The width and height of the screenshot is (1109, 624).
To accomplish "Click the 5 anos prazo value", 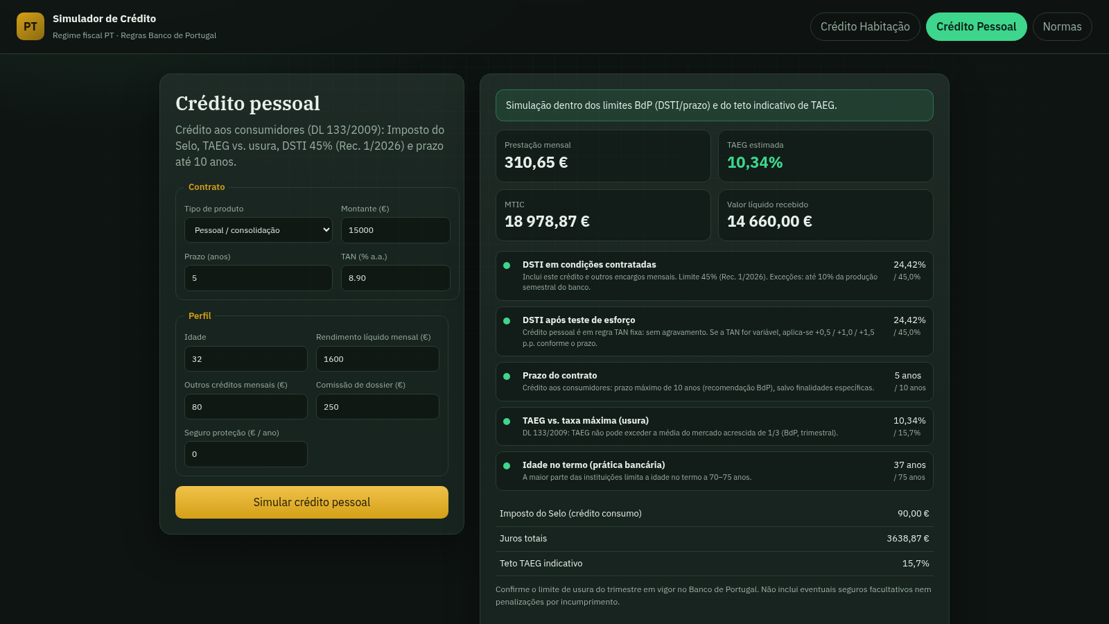I will point(908,376).
